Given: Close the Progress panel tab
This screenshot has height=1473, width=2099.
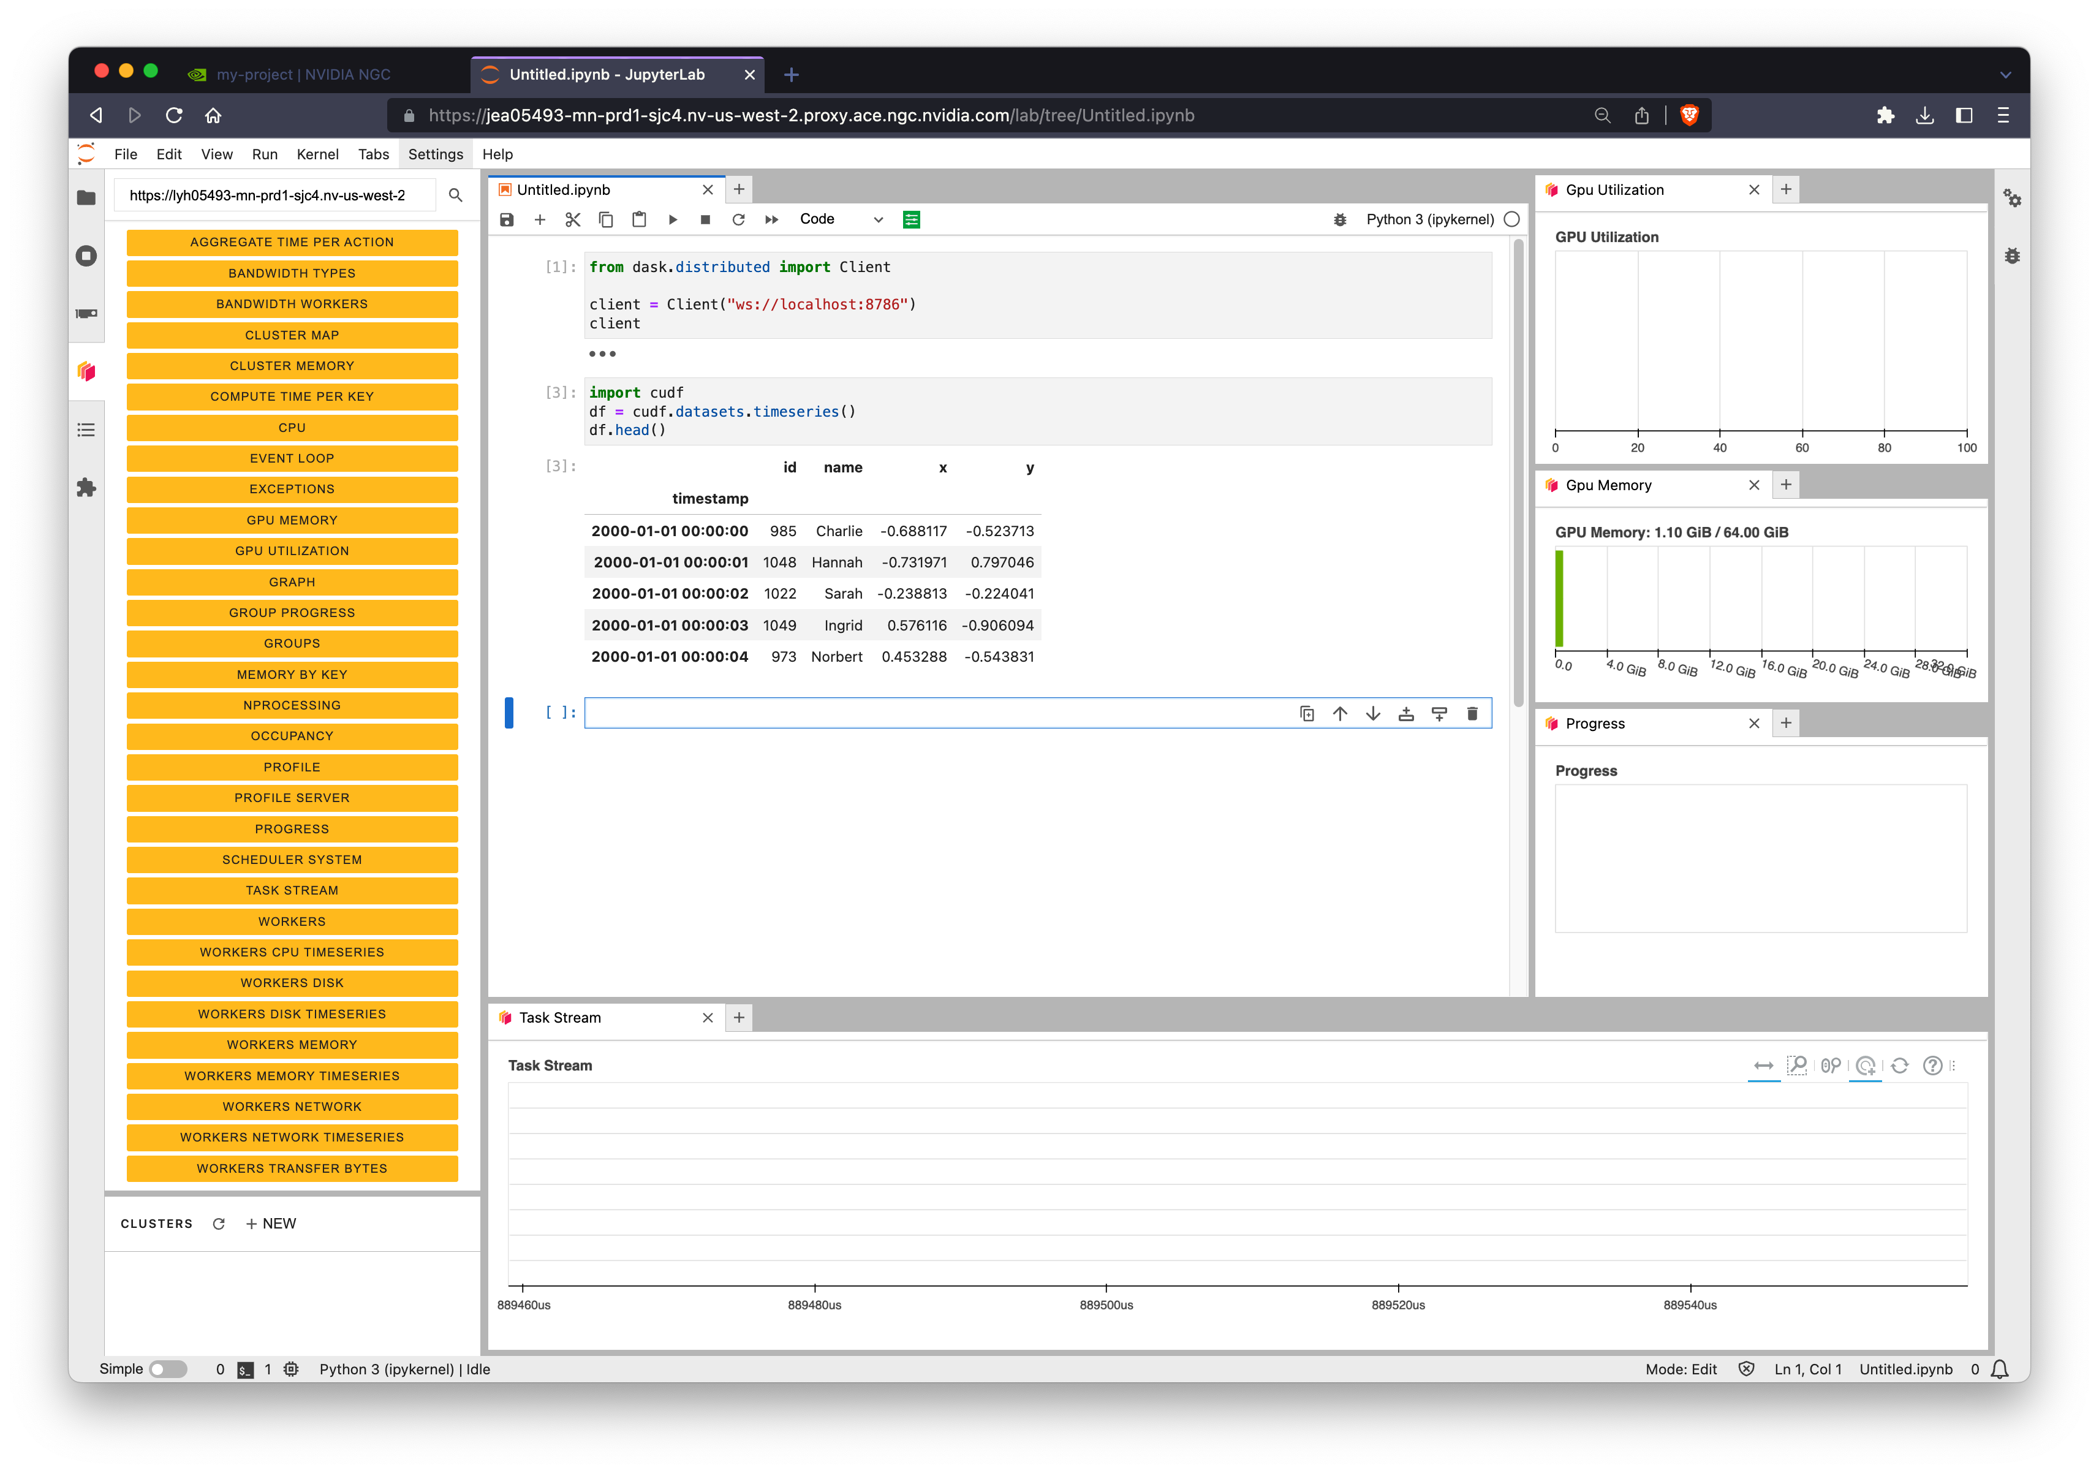Looking at the screenshot, I should click(1754, 724).
